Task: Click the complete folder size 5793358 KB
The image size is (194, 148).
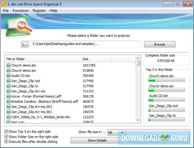Action: pos(166,61)
